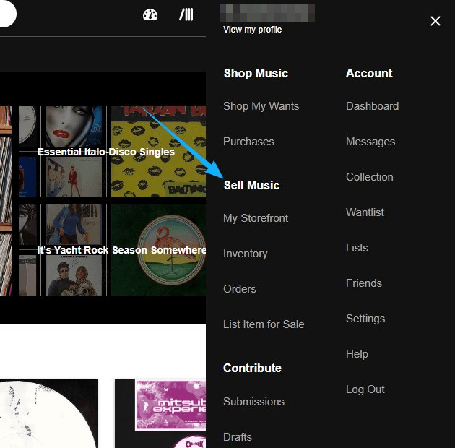Click the flamingo album cover thumbnail
Image resolution: width=455 pixels, height=448 pixels.
(158, 250)
